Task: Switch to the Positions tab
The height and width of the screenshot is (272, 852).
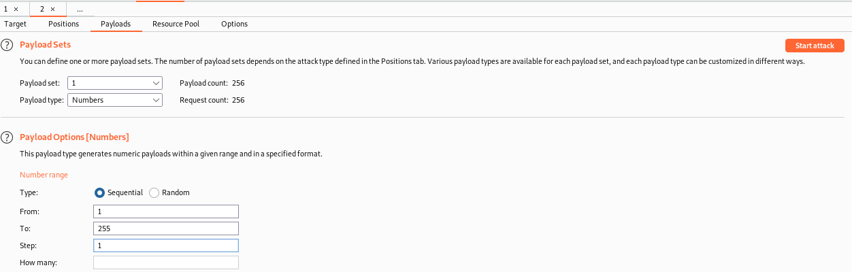Action: (63, 24)
